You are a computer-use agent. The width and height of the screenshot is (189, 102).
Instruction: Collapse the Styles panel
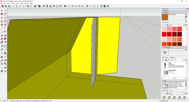coord(163,81)
